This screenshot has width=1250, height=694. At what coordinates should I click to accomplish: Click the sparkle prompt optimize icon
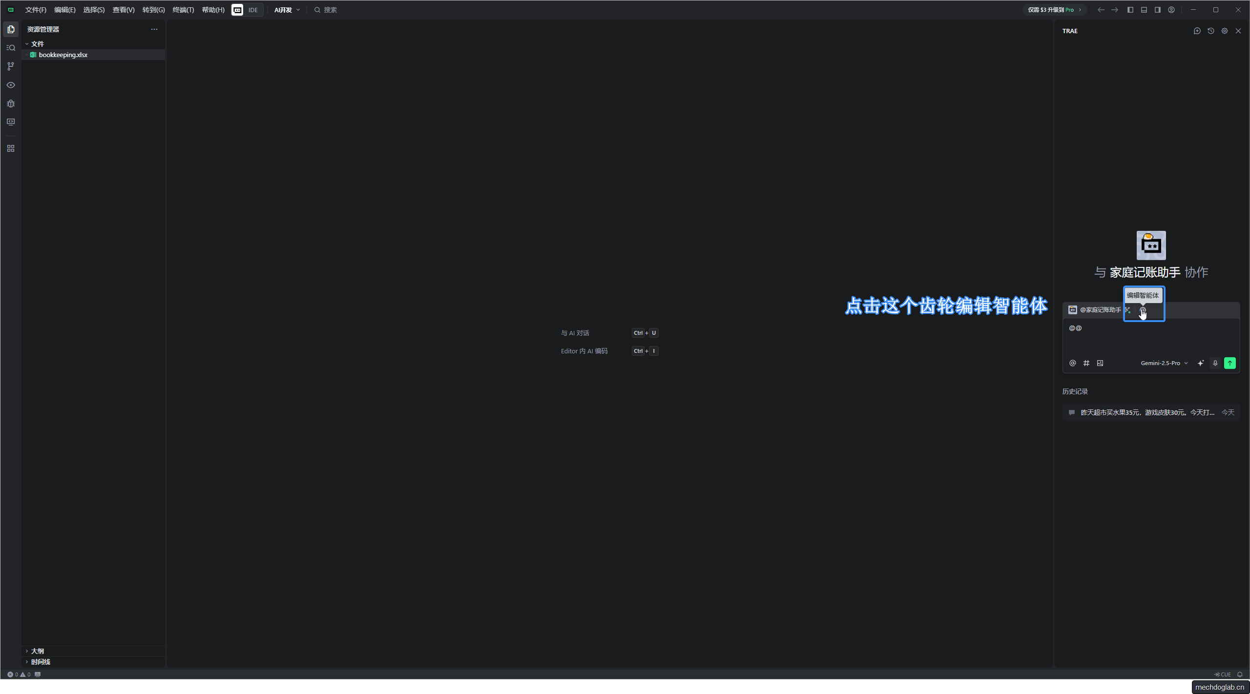[x=1201, y=363]
